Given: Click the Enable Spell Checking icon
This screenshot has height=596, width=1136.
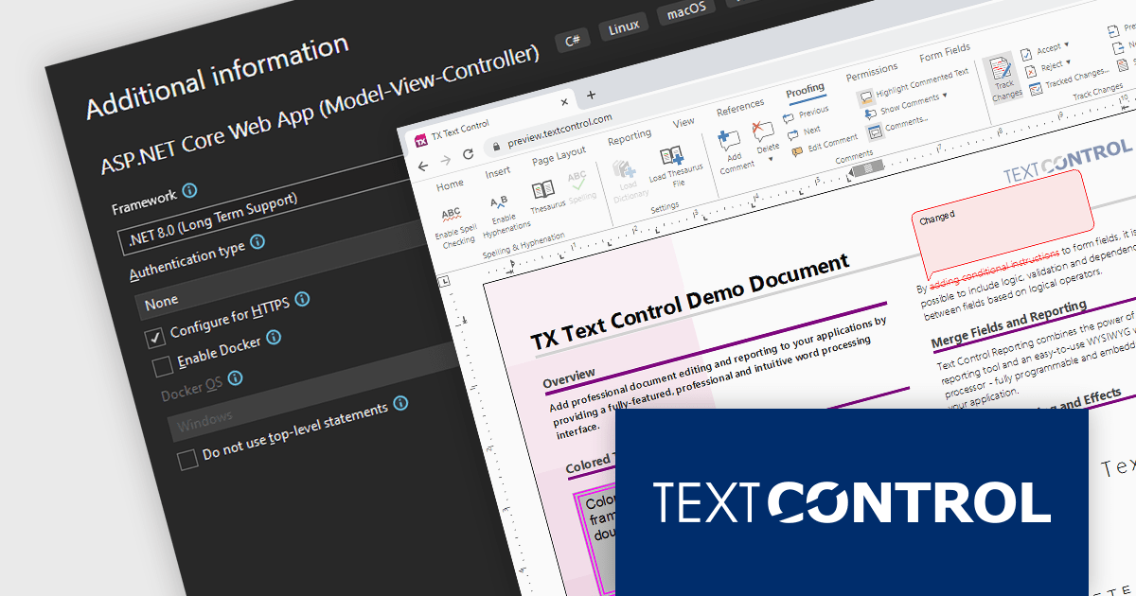Looking at the screenshot, I should click(x=452, y=215).
